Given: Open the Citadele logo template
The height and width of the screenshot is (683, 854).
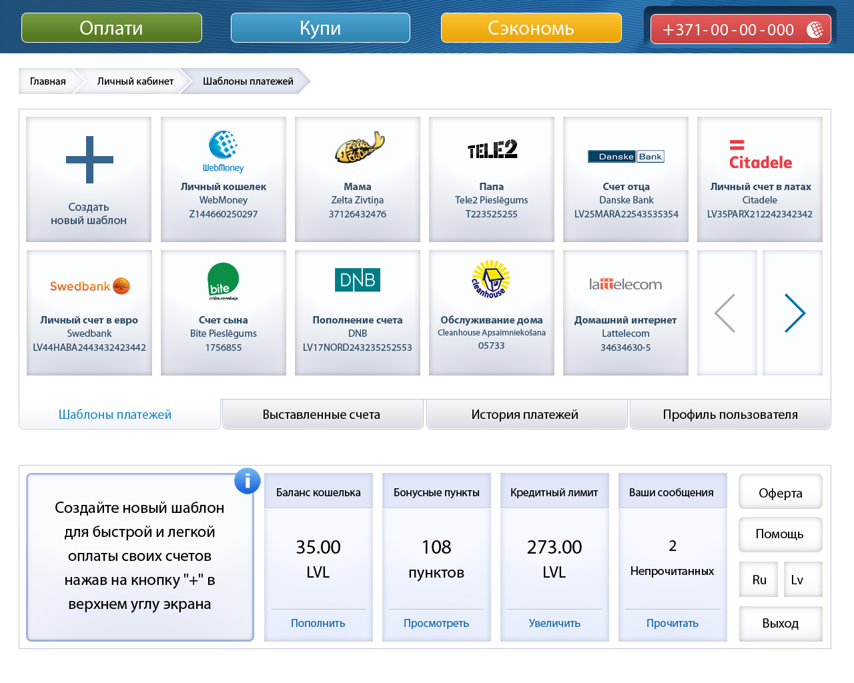Looking at the screenshot, I should [760, 154].
